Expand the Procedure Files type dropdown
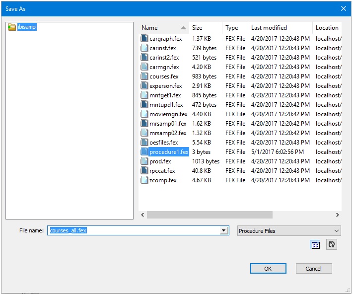The height and width of the screenshot is (295, 353). pyautogui.click(x=337, y=231)
